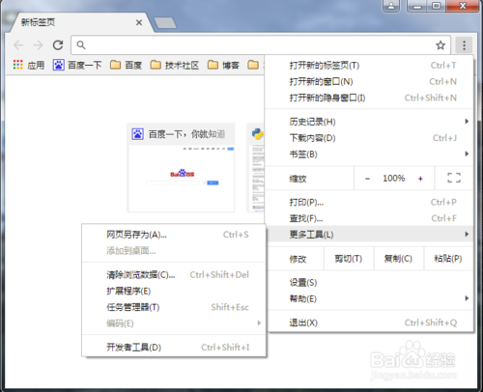Open the three-dot Chrome menu button
Image resolution: width=483 pixels, height=392 pixels.
point(464,45)
